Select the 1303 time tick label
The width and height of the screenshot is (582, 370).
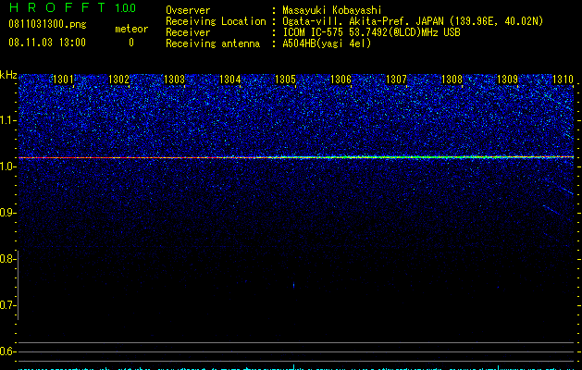click(x=174, y=79)
